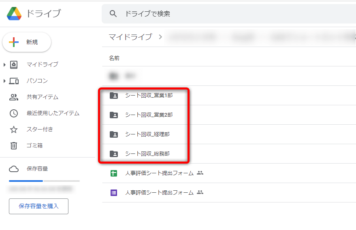Open 共有アイテム in the sidebar
The image size is (356, 230).
coord(43,97)
